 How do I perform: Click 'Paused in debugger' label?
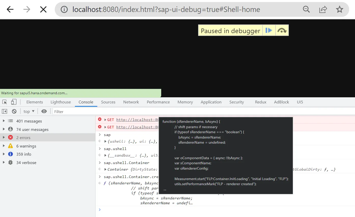[230, 31]
